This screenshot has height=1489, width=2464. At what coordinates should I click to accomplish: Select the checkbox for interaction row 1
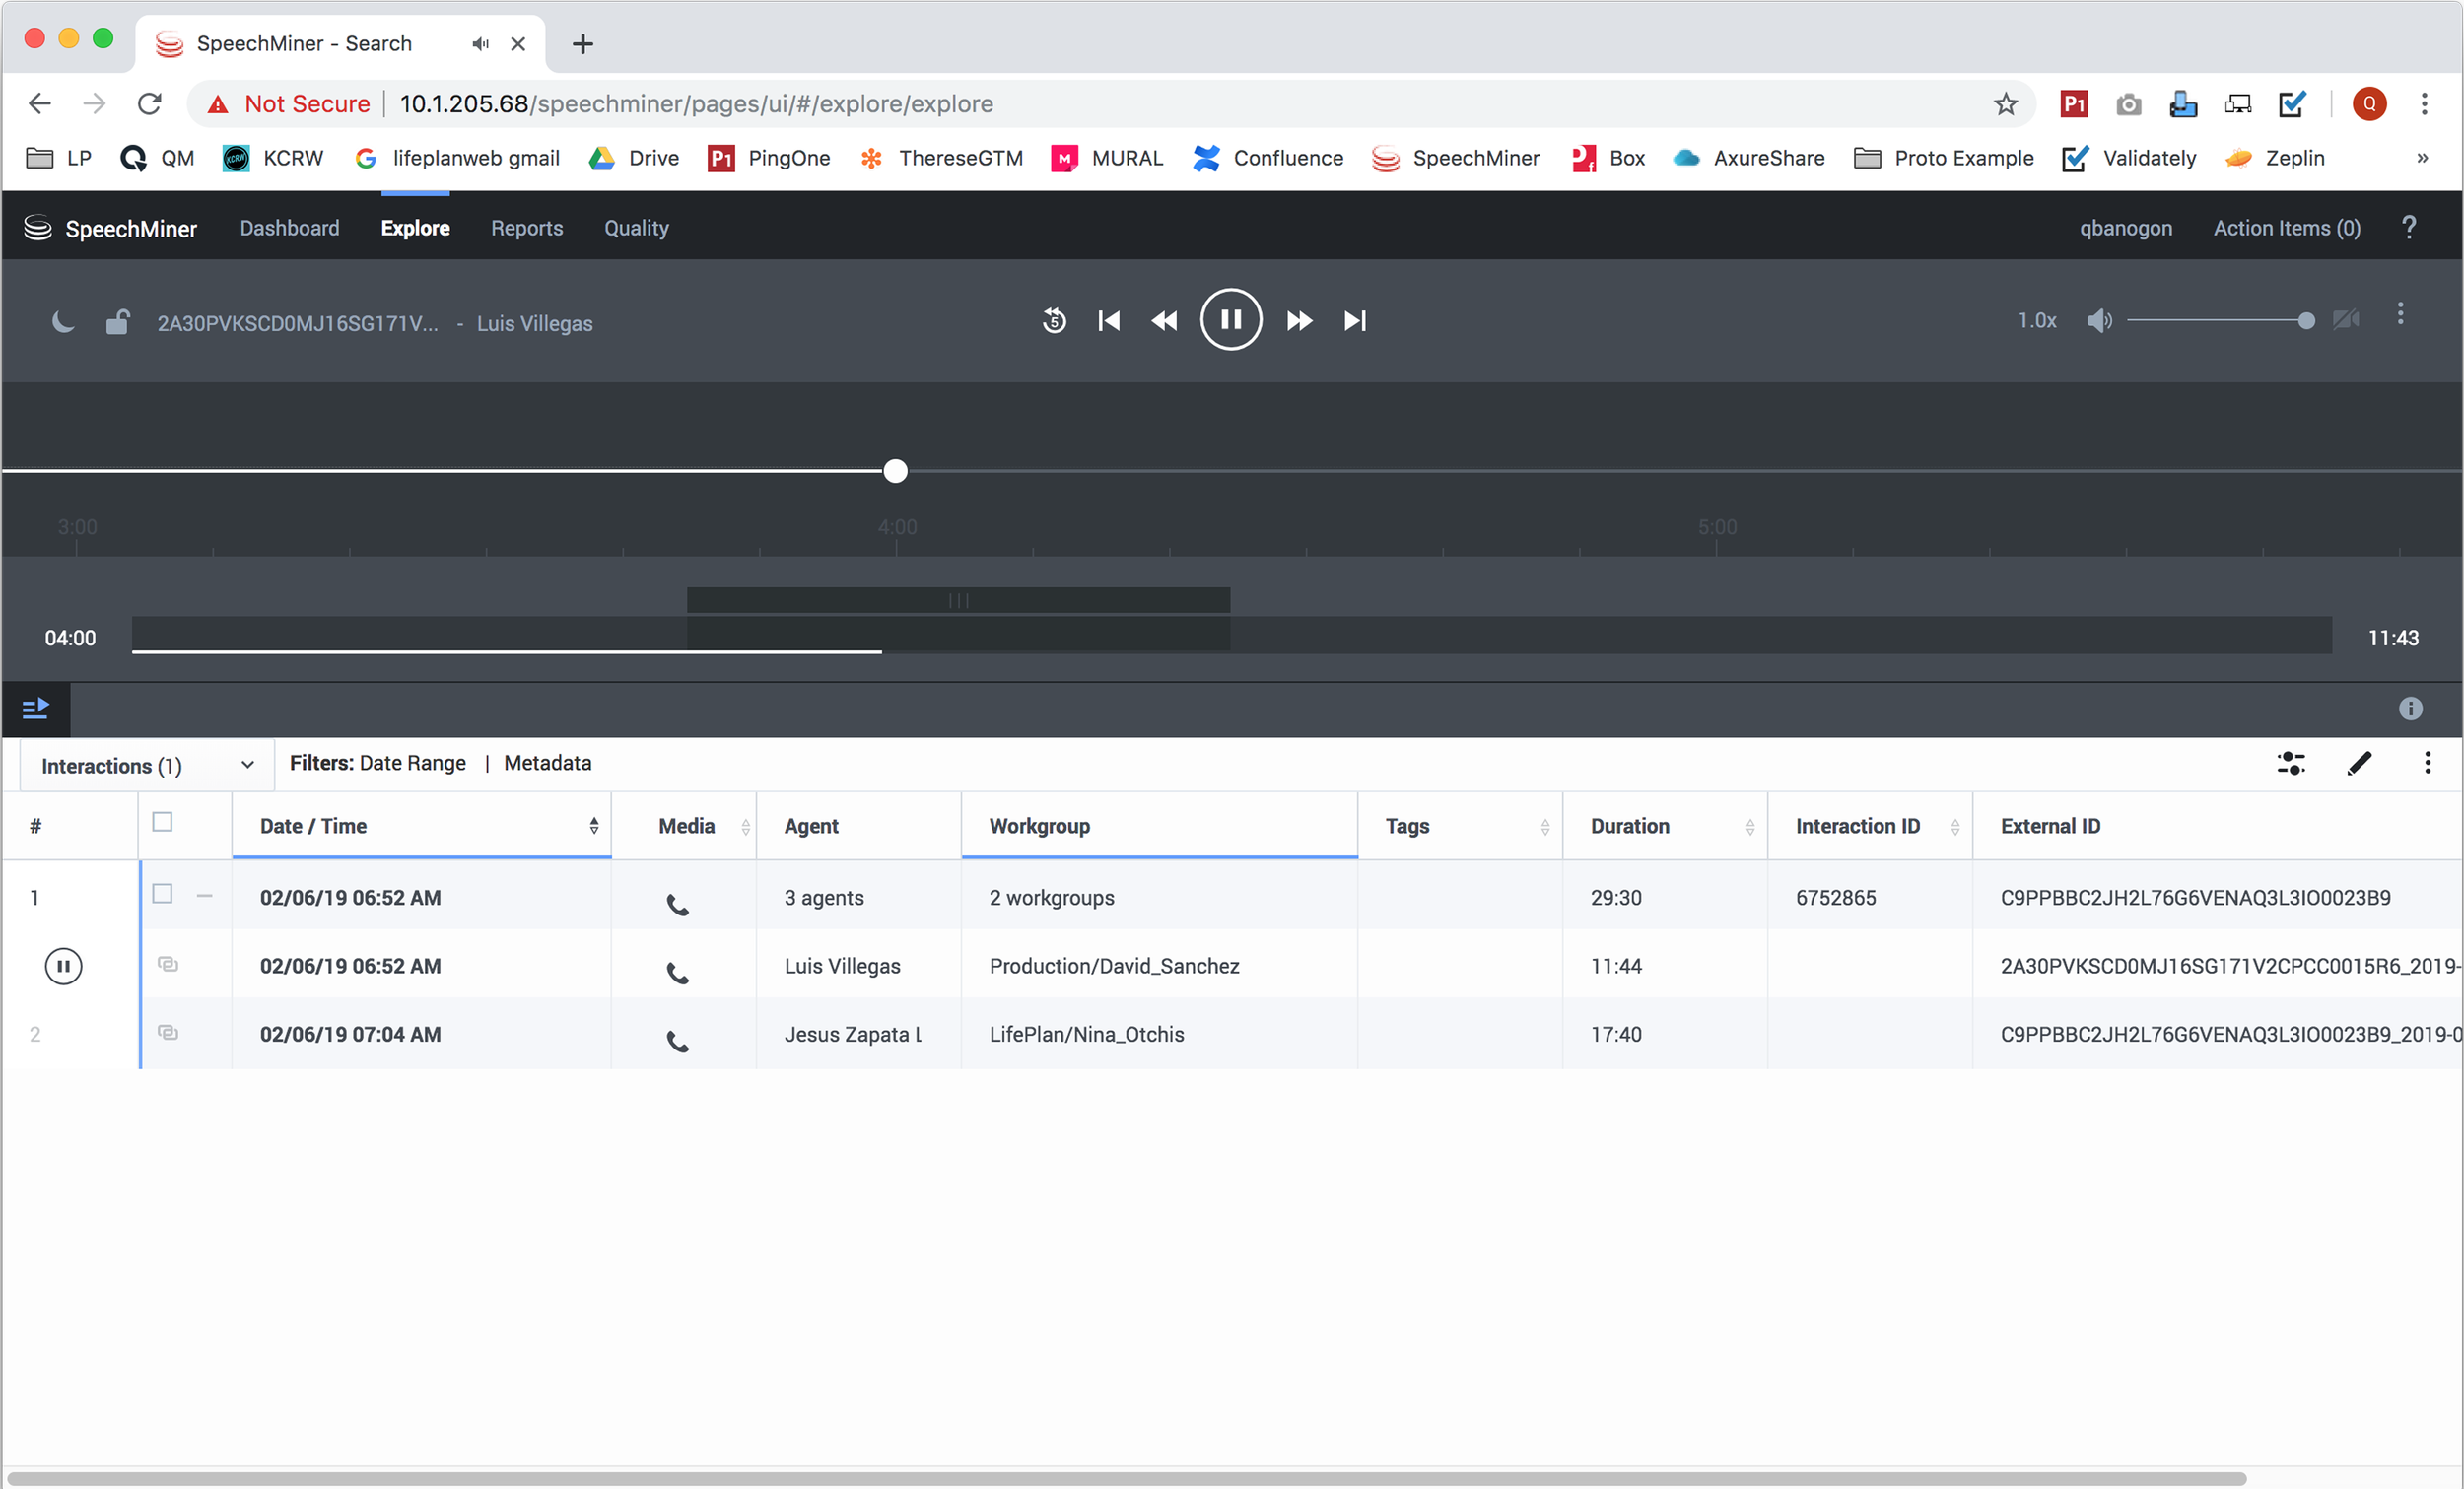click(162, 894)
